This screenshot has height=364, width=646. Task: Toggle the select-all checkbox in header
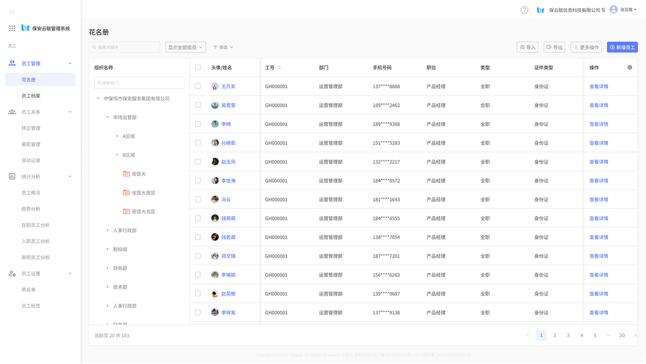pyautogui.click(x=198, y=67)
